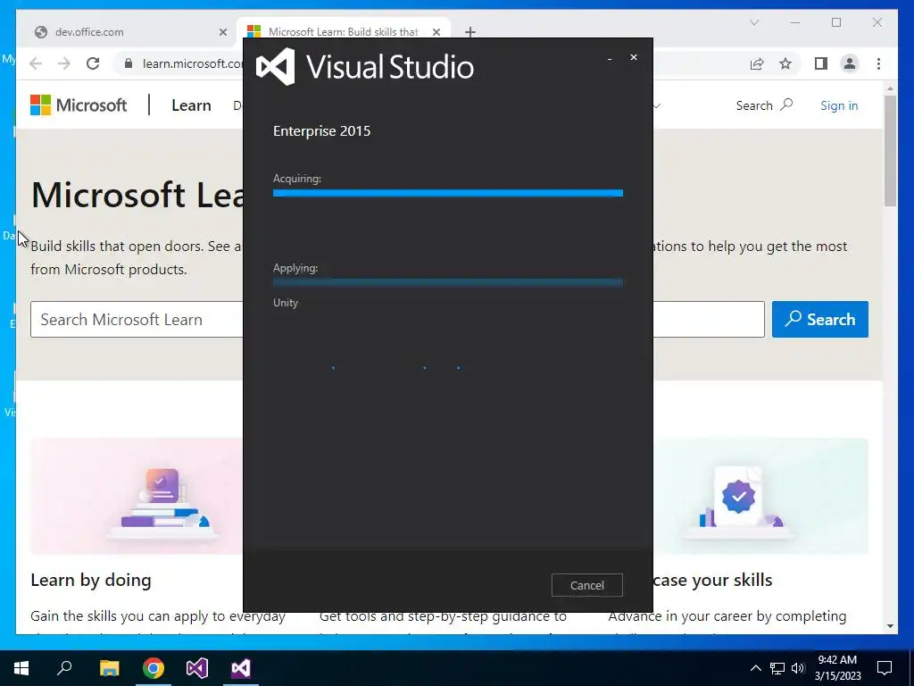Open the Learn by doing illustration
914x686 pixels.
pos(137,496)
